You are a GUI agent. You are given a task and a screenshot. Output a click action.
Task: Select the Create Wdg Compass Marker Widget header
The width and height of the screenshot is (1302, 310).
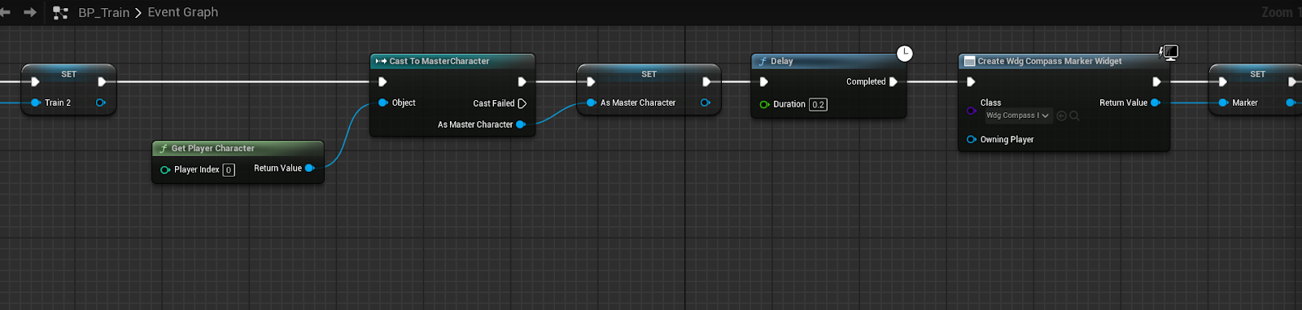(x=1064, y=61)
